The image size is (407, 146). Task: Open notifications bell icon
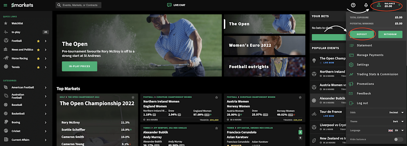click(x=366, y=5)
